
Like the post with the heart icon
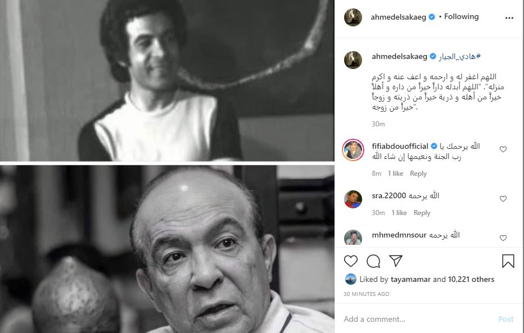pos(351,261)
